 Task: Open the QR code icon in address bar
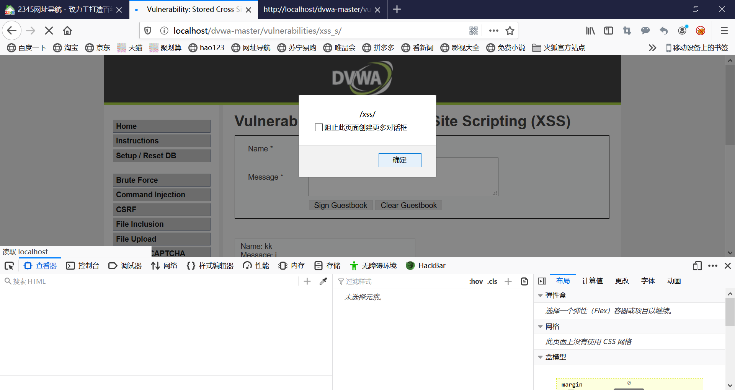[474, 31]
